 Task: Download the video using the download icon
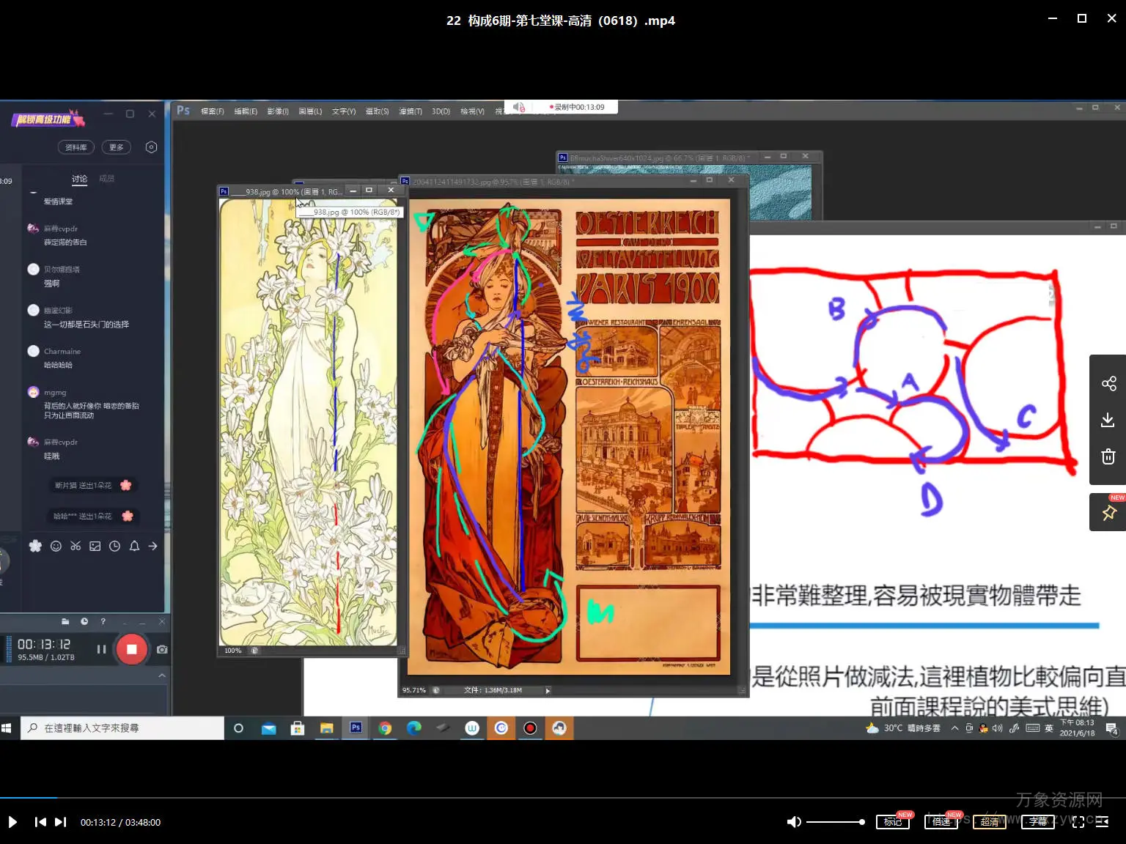[1108, 420]
